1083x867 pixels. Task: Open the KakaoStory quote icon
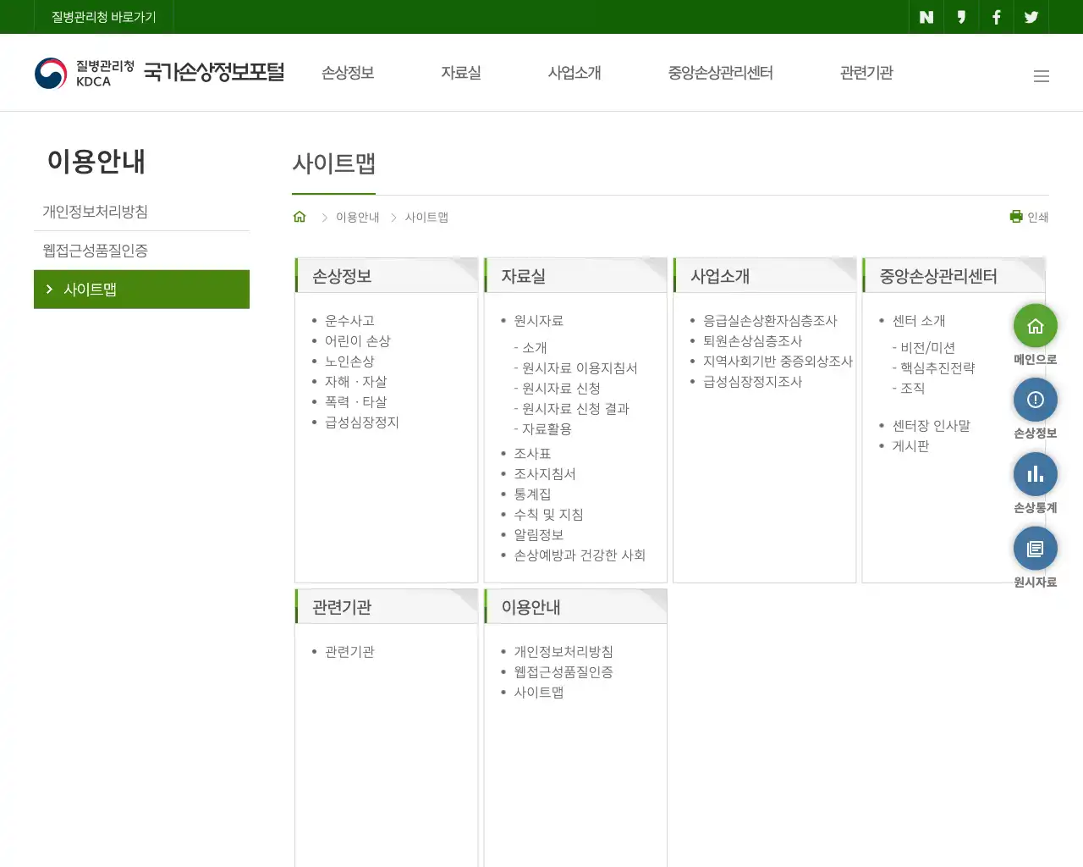click(961, 17)
